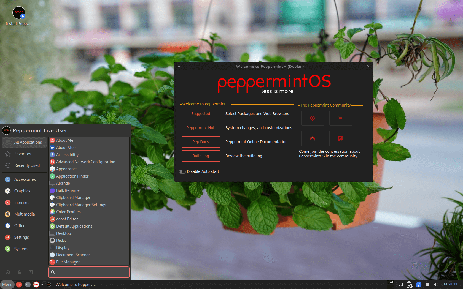This screenshot has width=463, height=289.
Task: Click the application search field
Action: (89, 272)
